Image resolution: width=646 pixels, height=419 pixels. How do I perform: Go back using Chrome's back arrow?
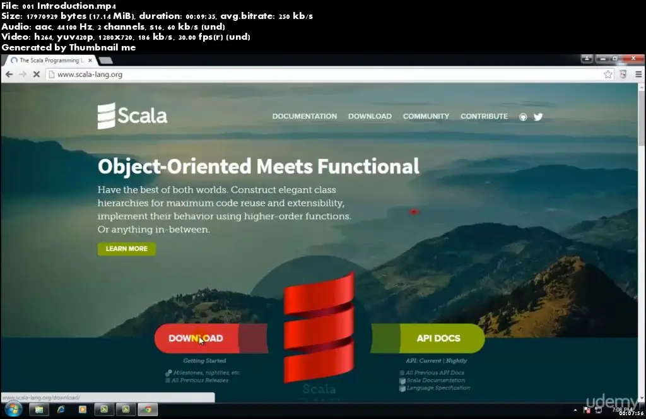click(x=9, y=74)
